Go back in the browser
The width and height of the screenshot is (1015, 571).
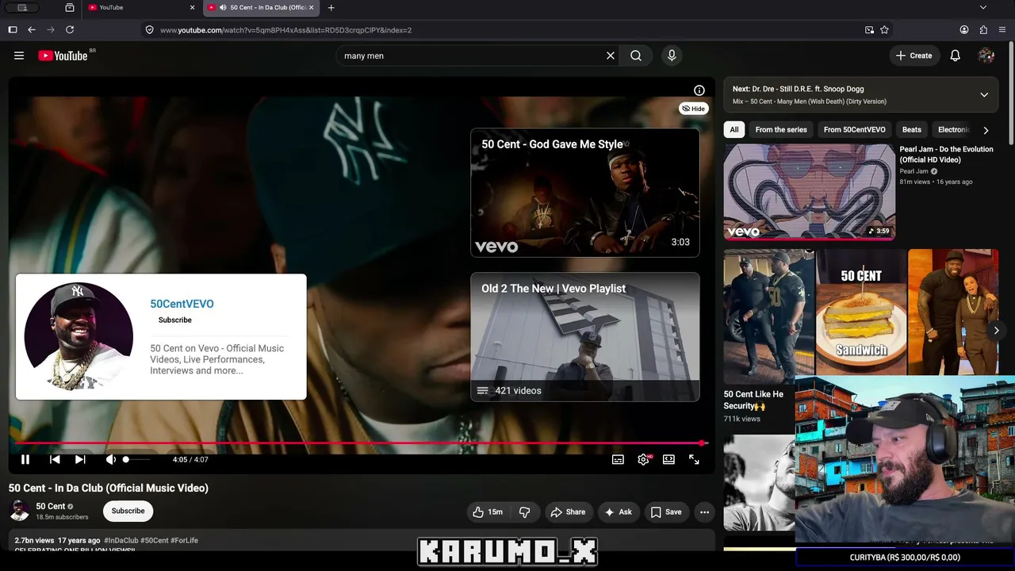click(x=32, y=29)
